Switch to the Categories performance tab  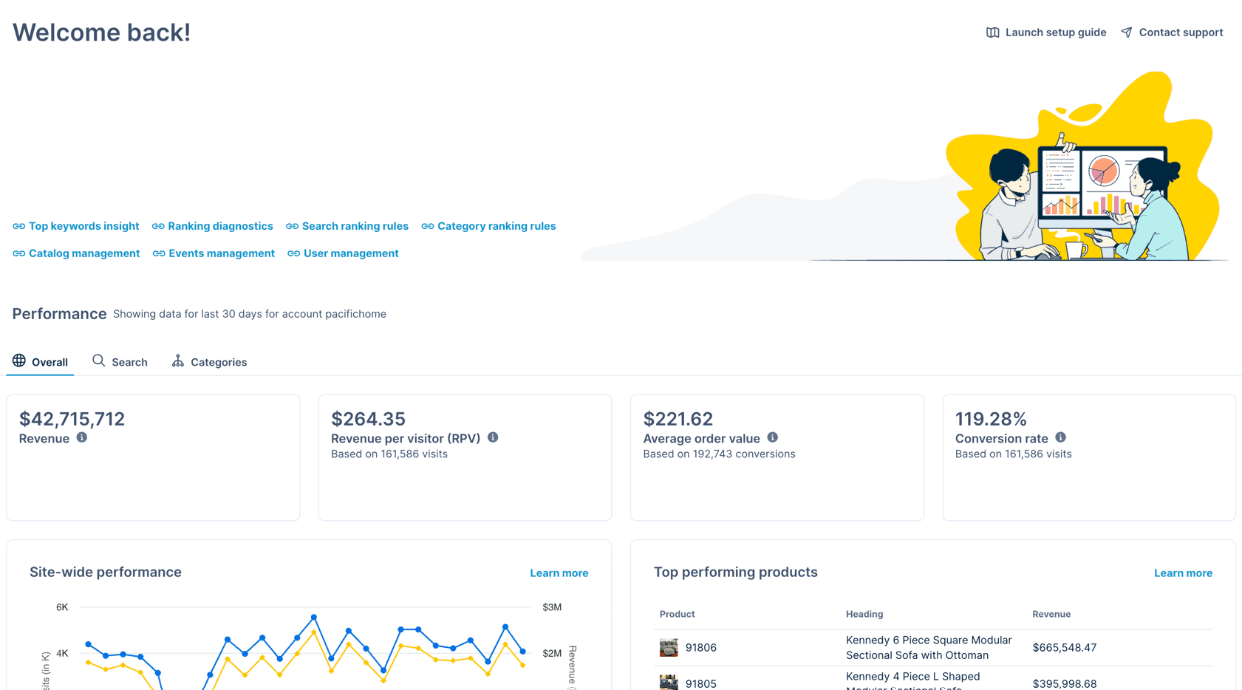pyautogui.click(x=210, y=361)
